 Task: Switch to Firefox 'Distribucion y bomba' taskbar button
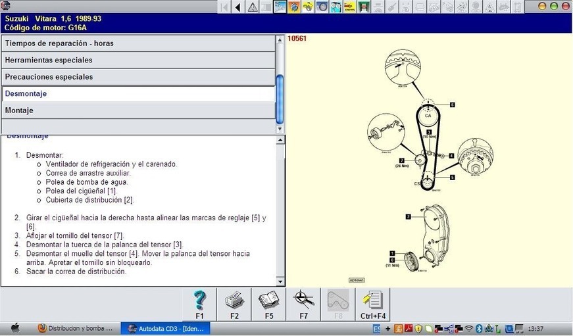pyautogui.click(x=76, y=328)
